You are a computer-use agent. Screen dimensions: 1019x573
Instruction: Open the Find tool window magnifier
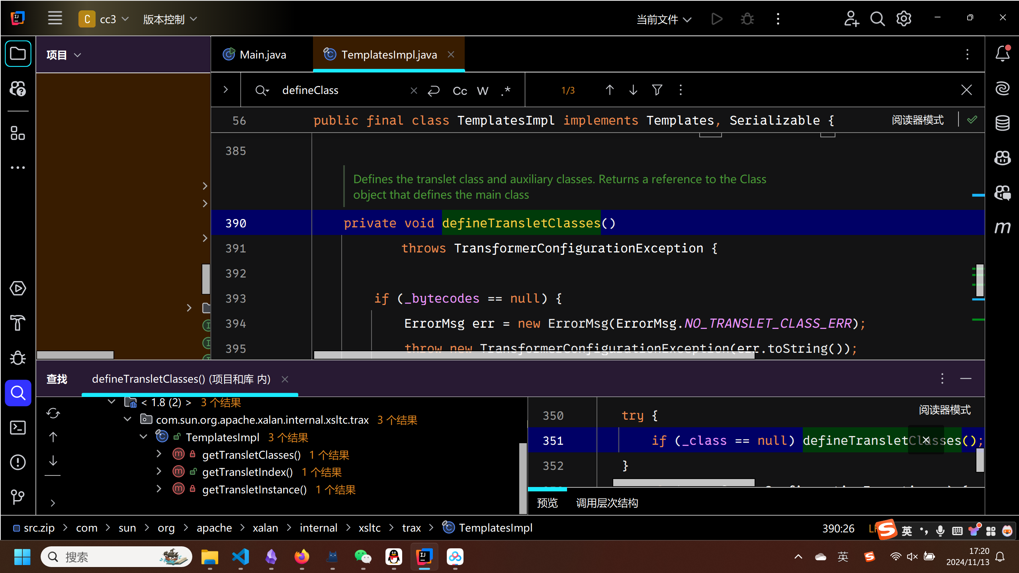[18, 393]
